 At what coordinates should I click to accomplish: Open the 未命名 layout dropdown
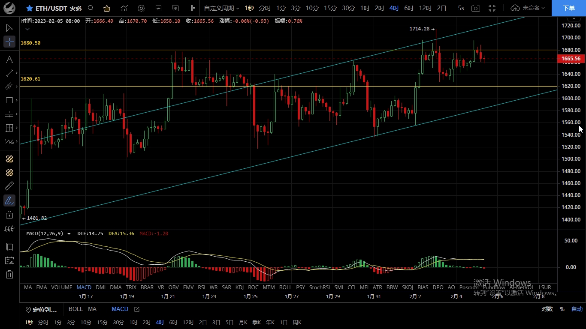[528, 8]
